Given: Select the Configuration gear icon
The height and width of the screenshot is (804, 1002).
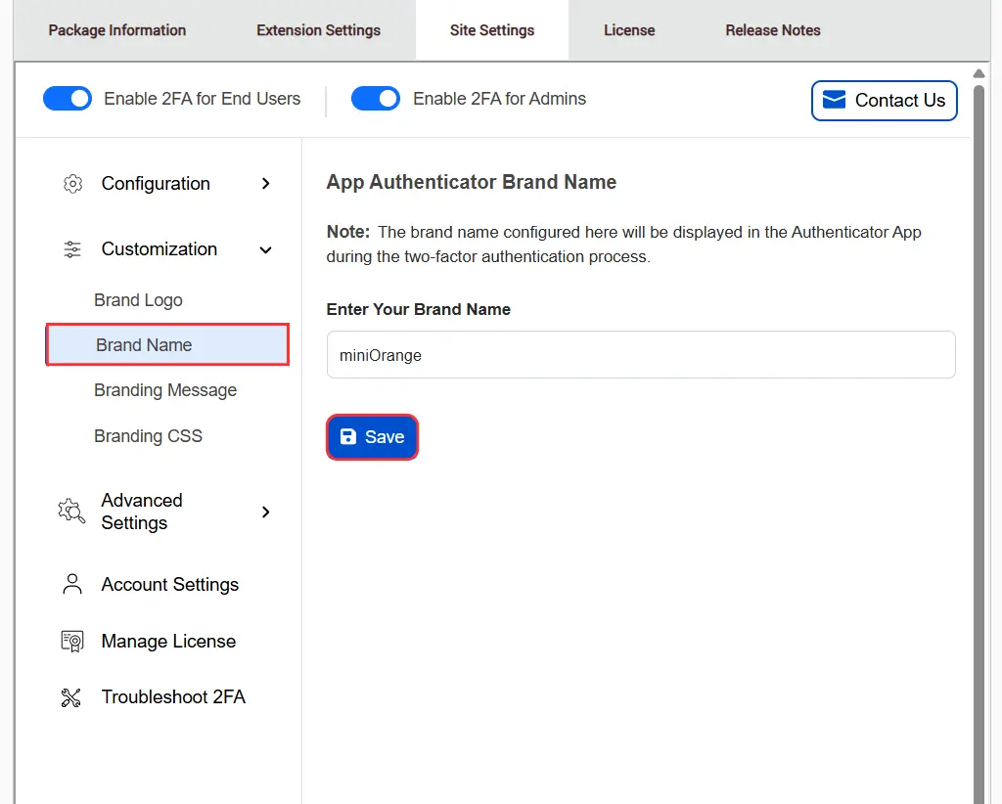Looking at the screenshot, I should pyautogui.click(x=72, y=183).
